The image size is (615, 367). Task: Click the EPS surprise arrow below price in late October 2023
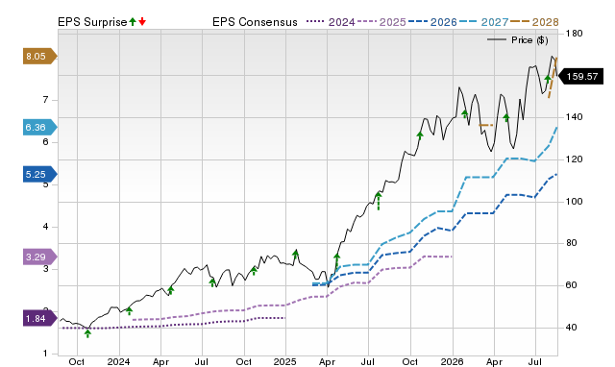pyautogui.click(x=87, y=333)
